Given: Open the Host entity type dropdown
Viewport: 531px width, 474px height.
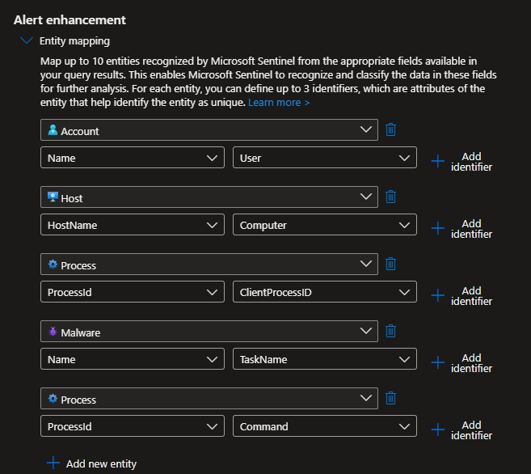Looking at the screenshot, I should click(x=209, y=197).
